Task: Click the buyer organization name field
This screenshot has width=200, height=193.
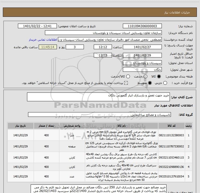Action: pos(103,33)
